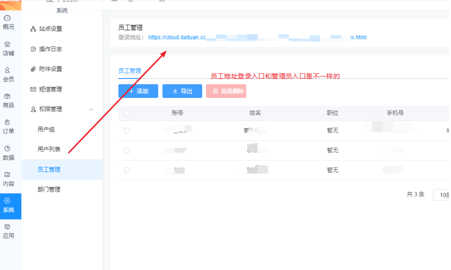This screenshot has height=270, width=451.
Task: Open the employee login address link
Action: (x=257, y=37)
